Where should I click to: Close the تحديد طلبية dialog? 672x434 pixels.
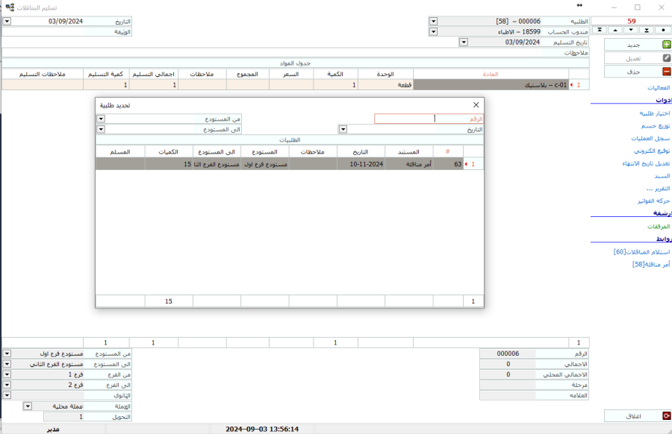[x=476, y=105]
